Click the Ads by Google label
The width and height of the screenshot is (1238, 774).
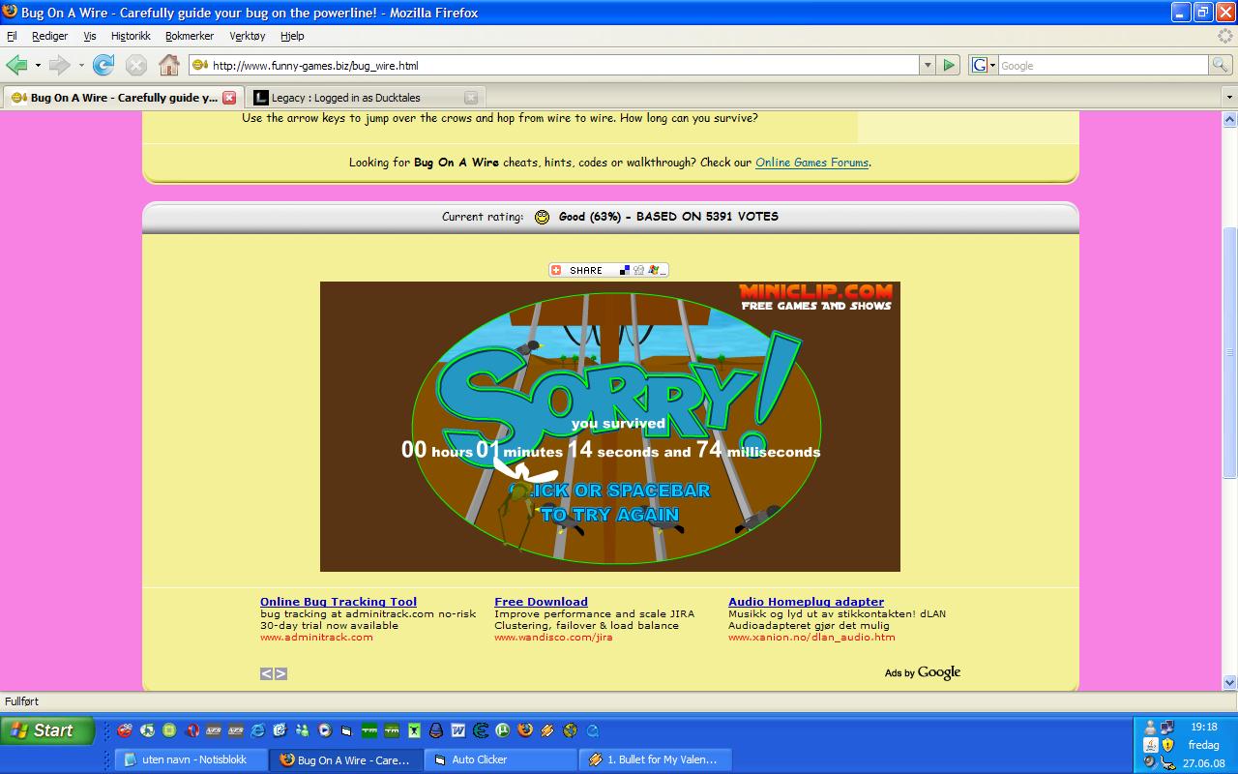tap(923, 672)
